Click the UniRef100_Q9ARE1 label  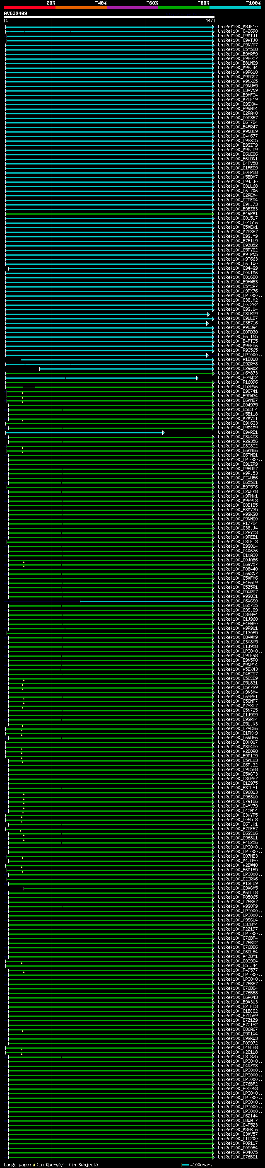237,433
